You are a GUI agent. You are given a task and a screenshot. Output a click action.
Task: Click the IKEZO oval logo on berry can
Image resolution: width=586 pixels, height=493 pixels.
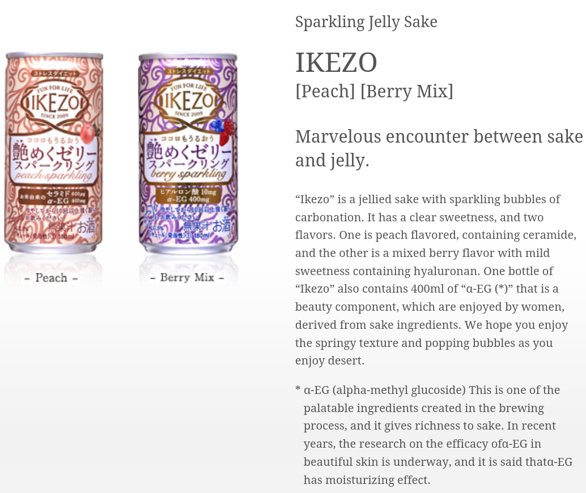(189, 101)
